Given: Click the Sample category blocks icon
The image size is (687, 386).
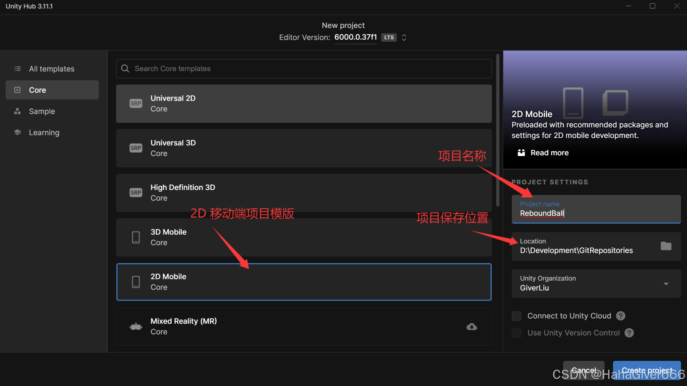Looking at the screenshot, I should (x=17, y=111).
